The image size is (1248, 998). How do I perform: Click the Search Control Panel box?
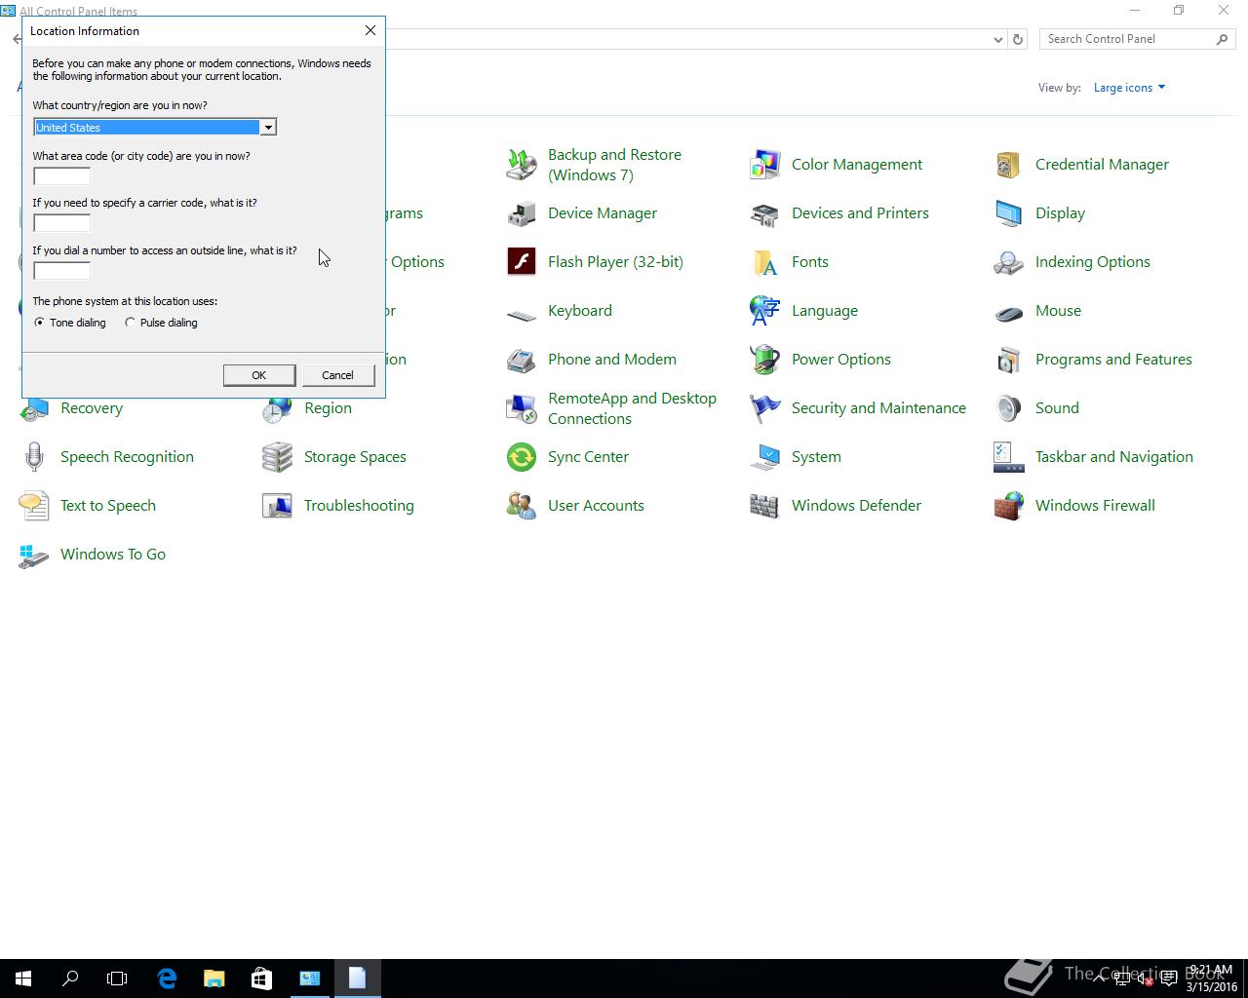click(x=1138, y=39)
